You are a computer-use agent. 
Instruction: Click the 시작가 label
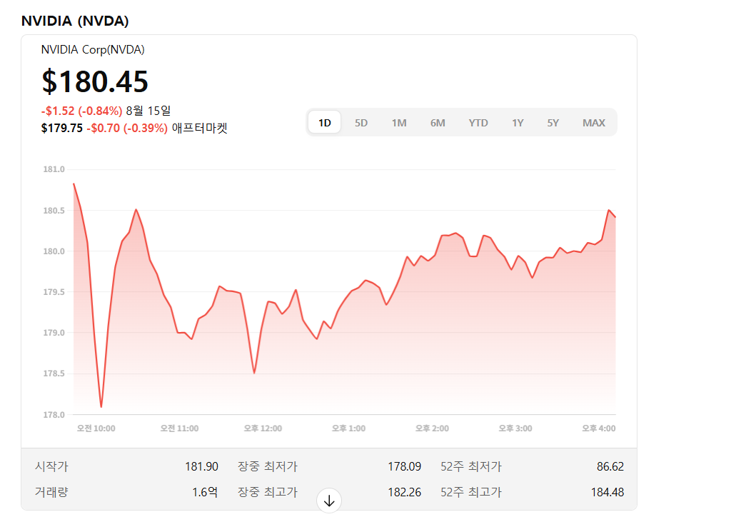click(51, 466)
